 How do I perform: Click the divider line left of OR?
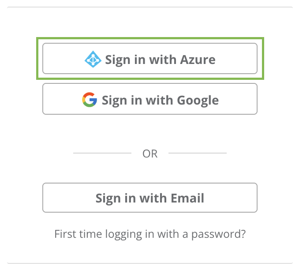[x=102, y=153]
